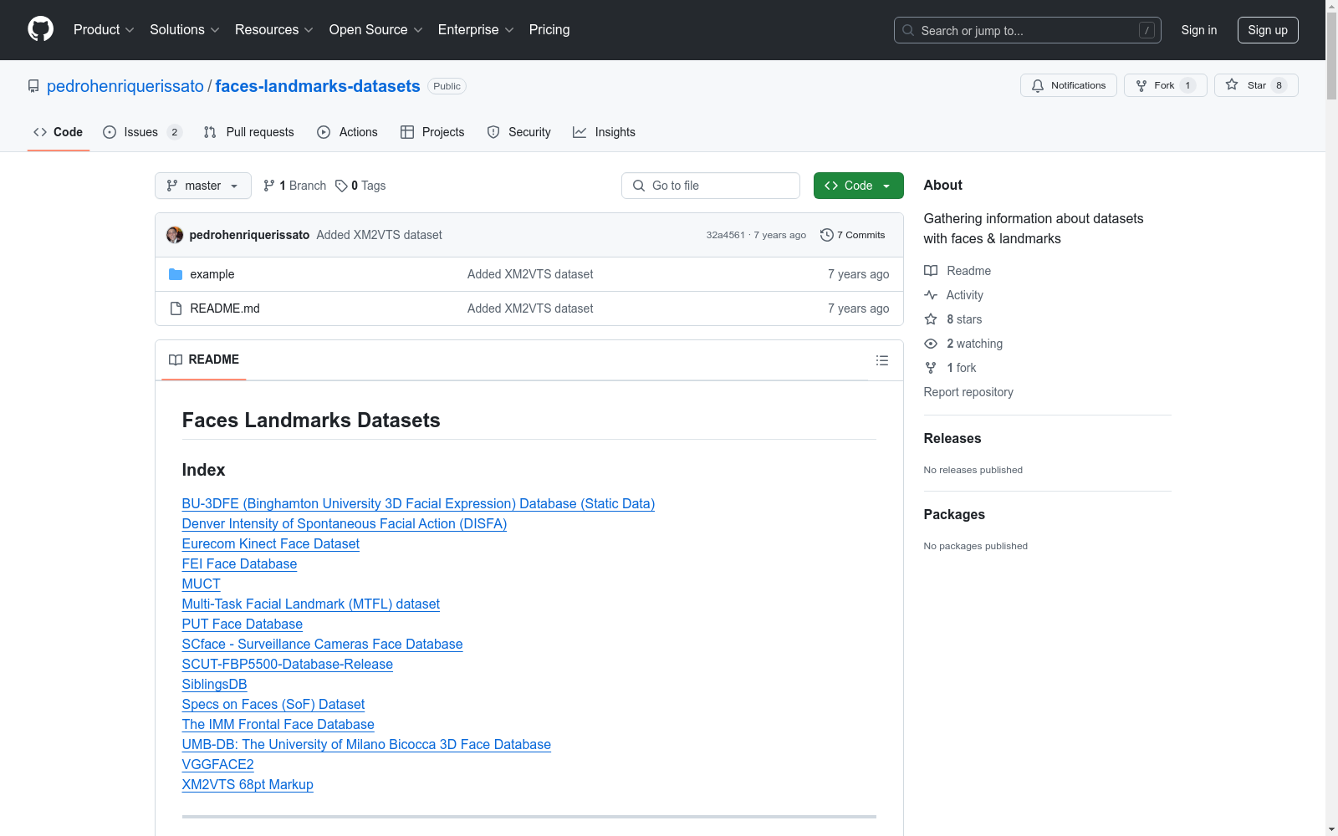Open the pedrohenriquerissato profile link
This screenshot has width=1338, height=836.
coord(125,86)
